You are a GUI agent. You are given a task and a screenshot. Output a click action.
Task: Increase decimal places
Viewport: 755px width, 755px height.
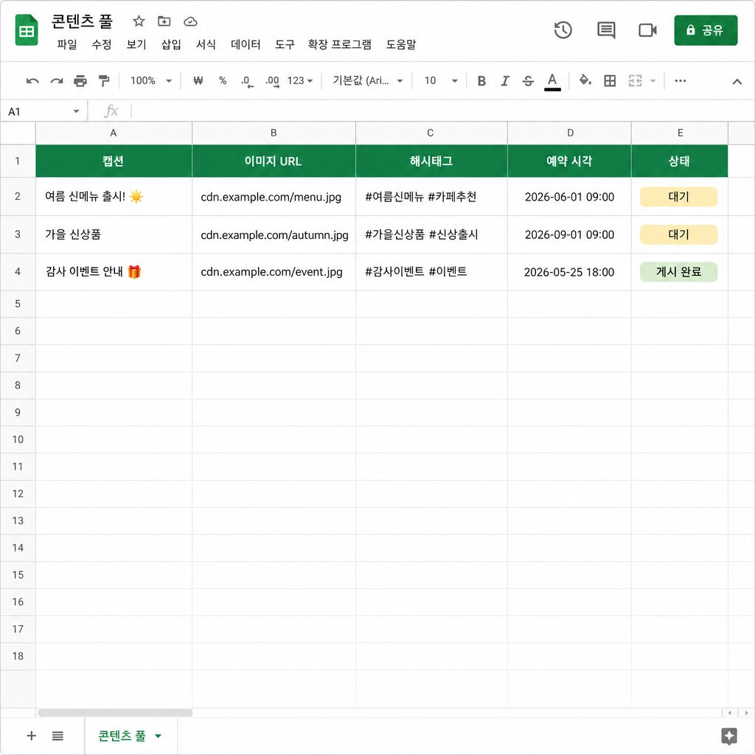click(x=272, y=81)
